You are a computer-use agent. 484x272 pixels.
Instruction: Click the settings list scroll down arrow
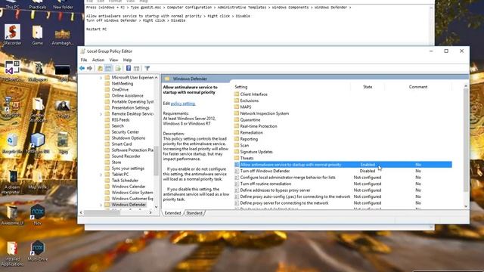[x=466, y=206]
